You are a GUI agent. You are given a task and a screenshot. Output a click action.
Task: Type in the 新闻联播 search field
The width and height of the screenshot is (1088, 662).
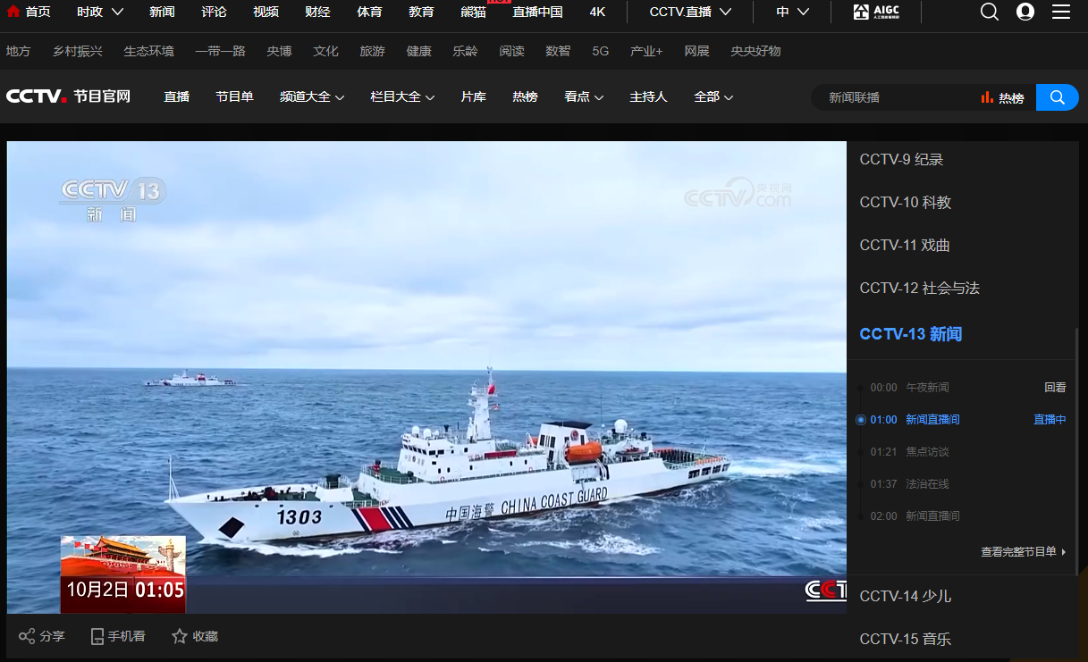[894, 97]
